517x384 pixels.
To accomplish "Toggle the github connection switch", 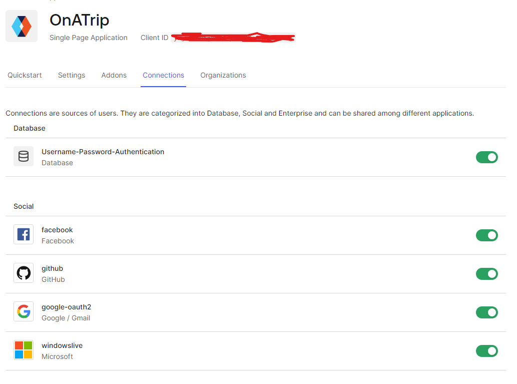I will [x=486, y=274].
